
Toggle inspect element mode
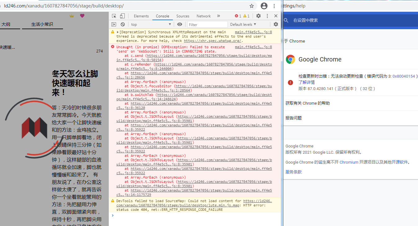pyautogui.click(x=114, y=16)
